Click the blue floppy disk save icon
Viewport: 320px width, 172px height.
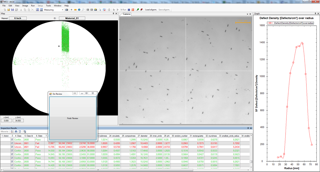(x=12, y=10)
